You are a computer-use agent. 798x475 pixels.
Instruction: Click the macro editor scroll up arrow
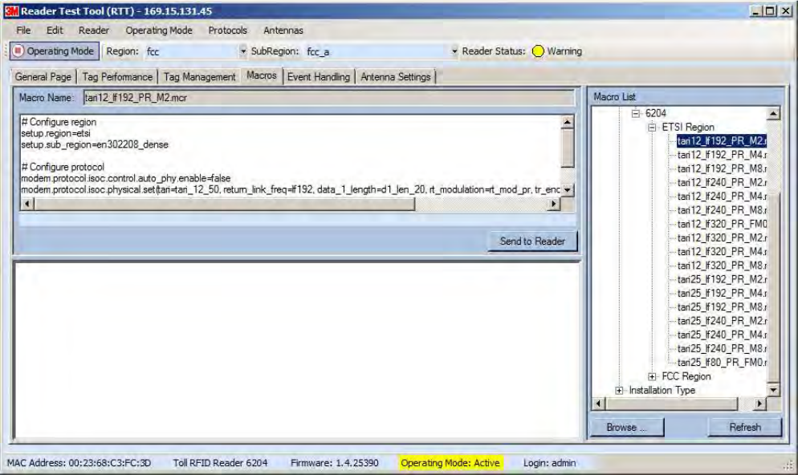pyautogui.click(x=568, y=121)
